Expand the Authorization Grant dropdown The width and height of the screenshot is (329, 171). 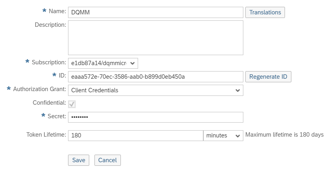coord(156,90)
